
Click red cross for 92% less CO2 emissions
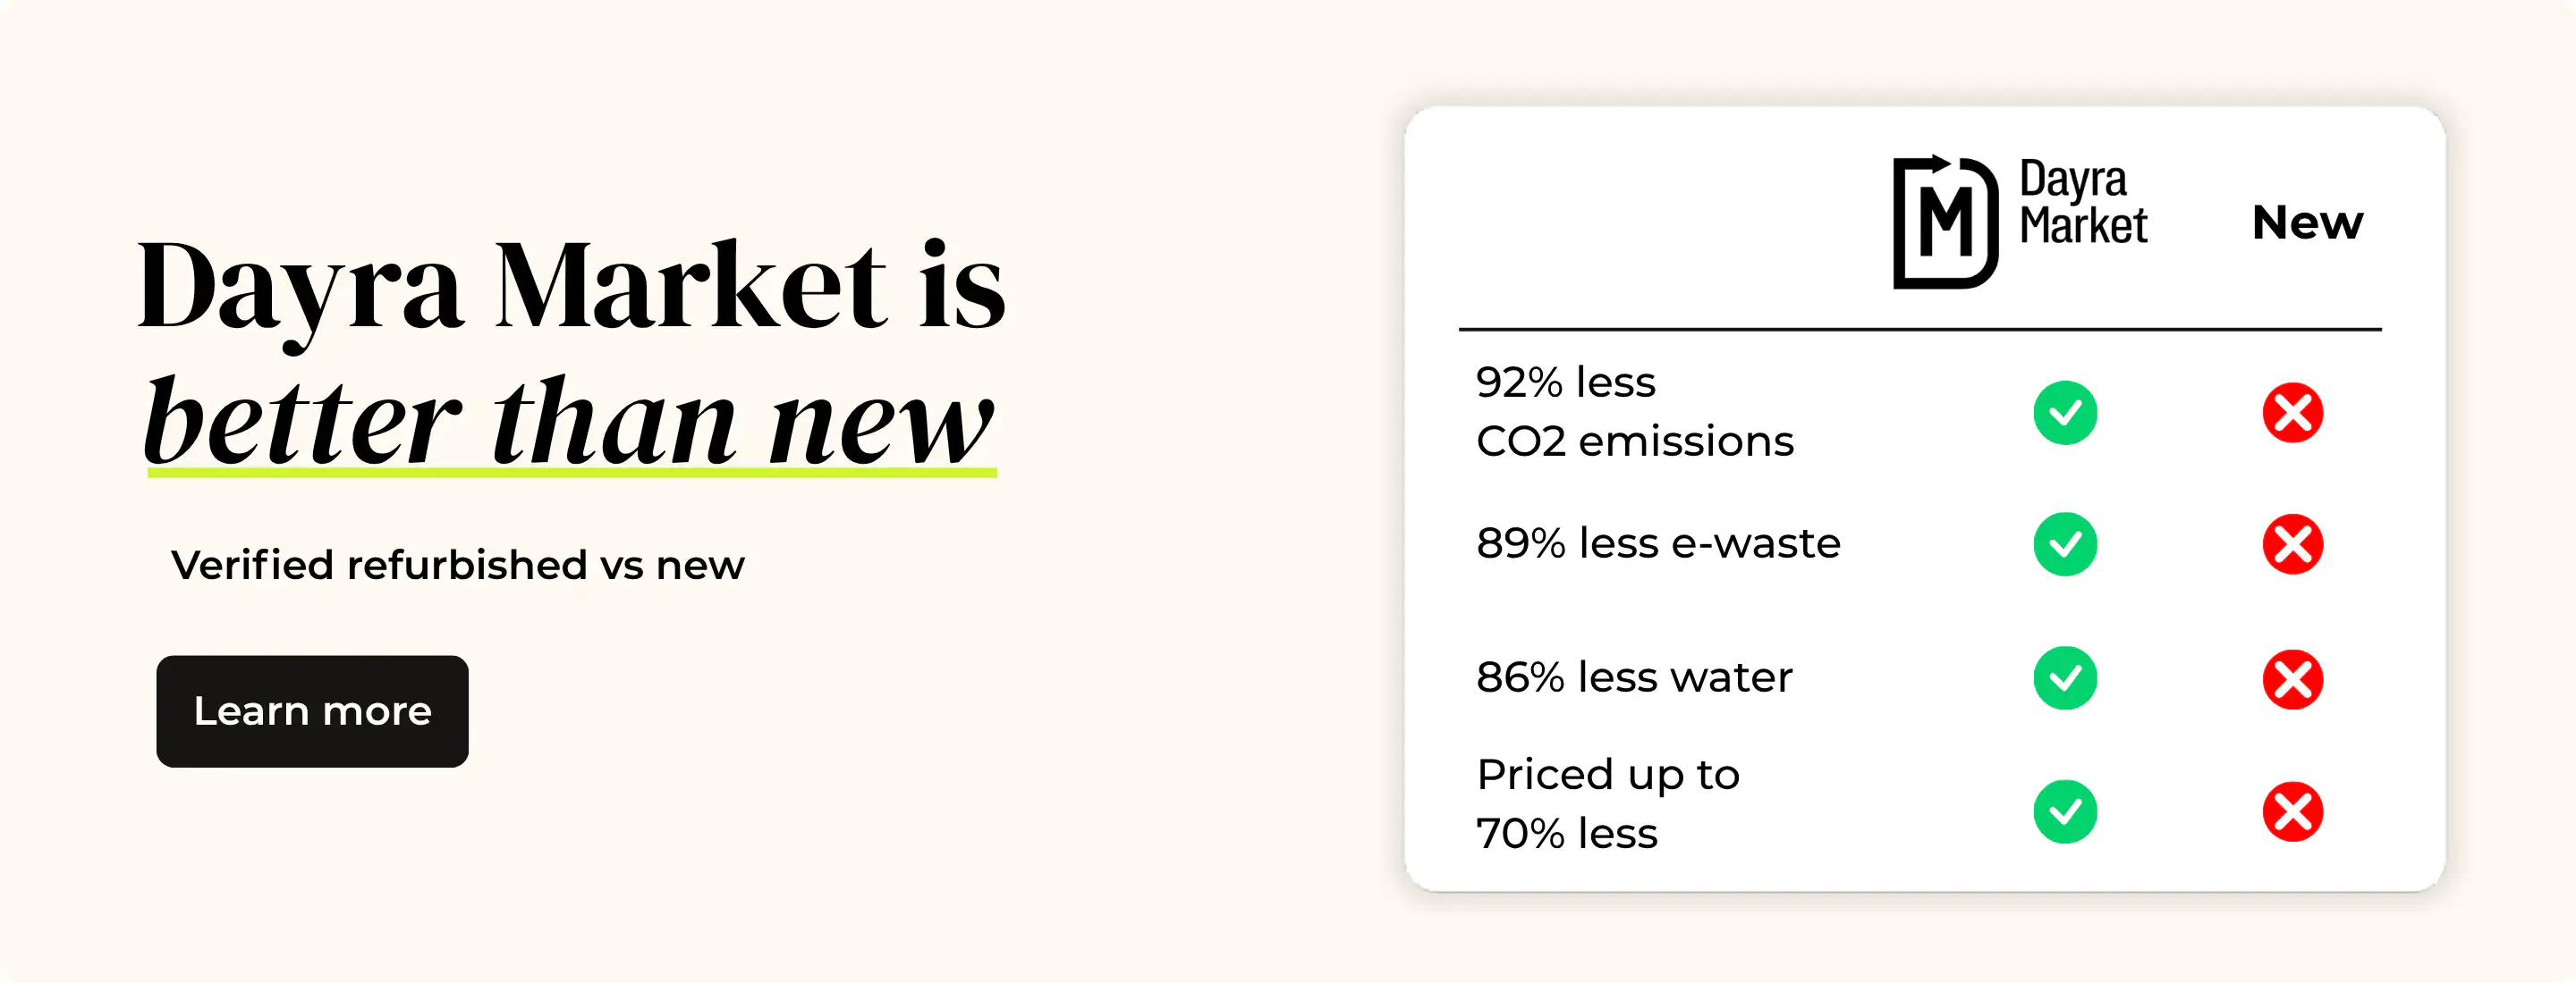tap(2292, 413)
